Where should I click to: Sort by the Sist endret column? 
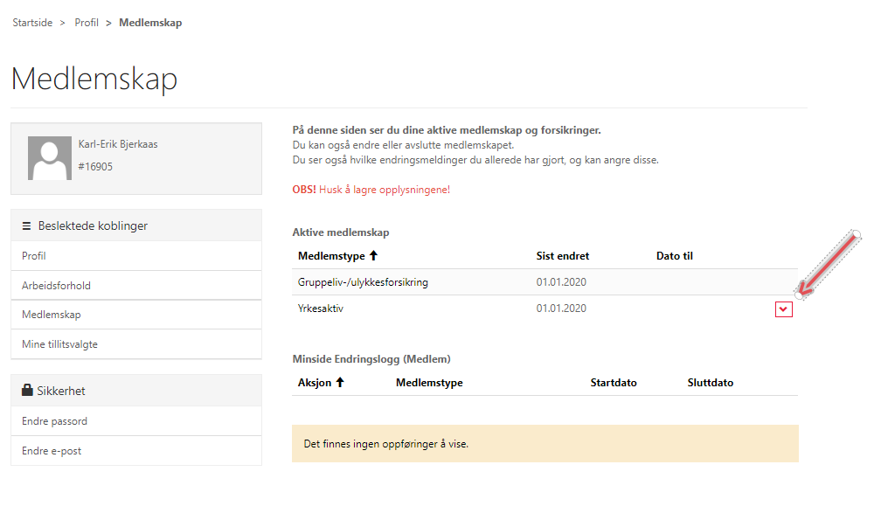[x=562, y=256]
